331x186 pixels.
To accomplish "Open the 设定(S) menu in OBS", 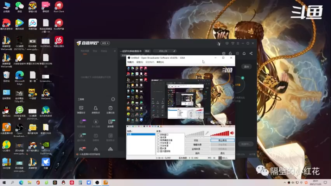I will click(x=139, y=62).
